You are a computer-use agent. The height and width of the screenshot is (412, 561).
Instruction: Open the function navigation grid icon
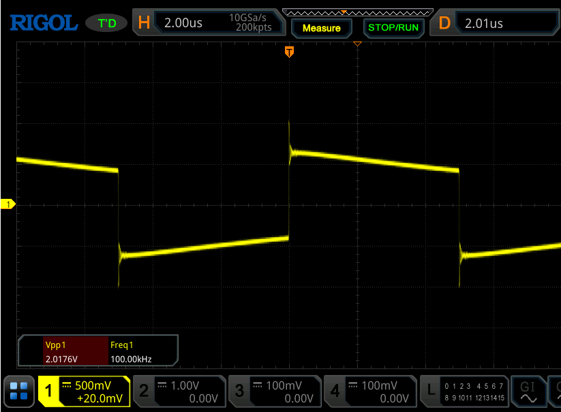pyautogui.click(x=18, y=391)
